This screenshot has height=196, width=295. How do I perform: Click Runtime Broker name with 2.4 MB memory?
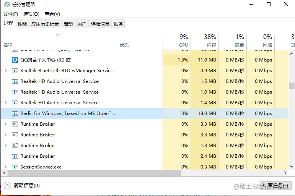tap(37, 156)
